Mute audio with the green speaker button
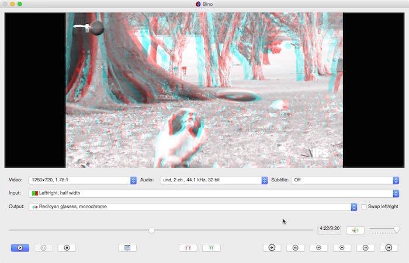 (x=355, y=230)
